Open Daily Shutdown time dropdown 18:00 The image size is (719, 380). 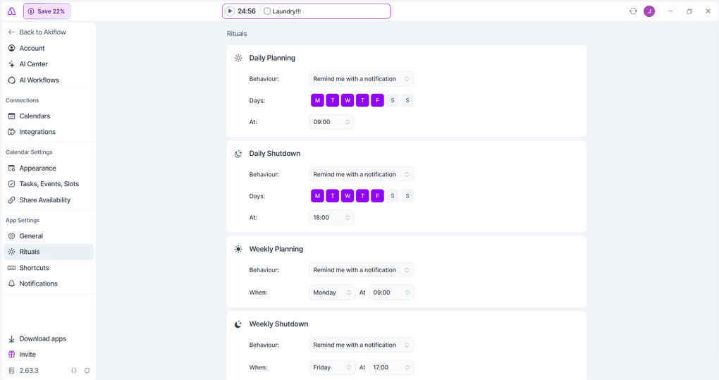tap(331, 218)
